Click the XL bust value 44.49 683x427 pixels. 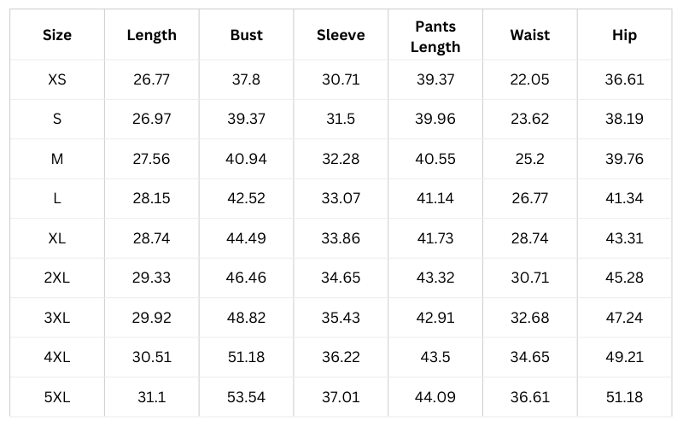click(246, 238)
